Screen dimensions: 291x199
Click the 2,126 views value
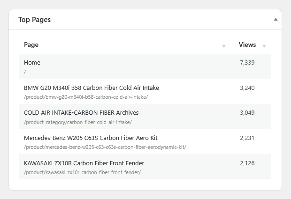click(x=247, y=163)
